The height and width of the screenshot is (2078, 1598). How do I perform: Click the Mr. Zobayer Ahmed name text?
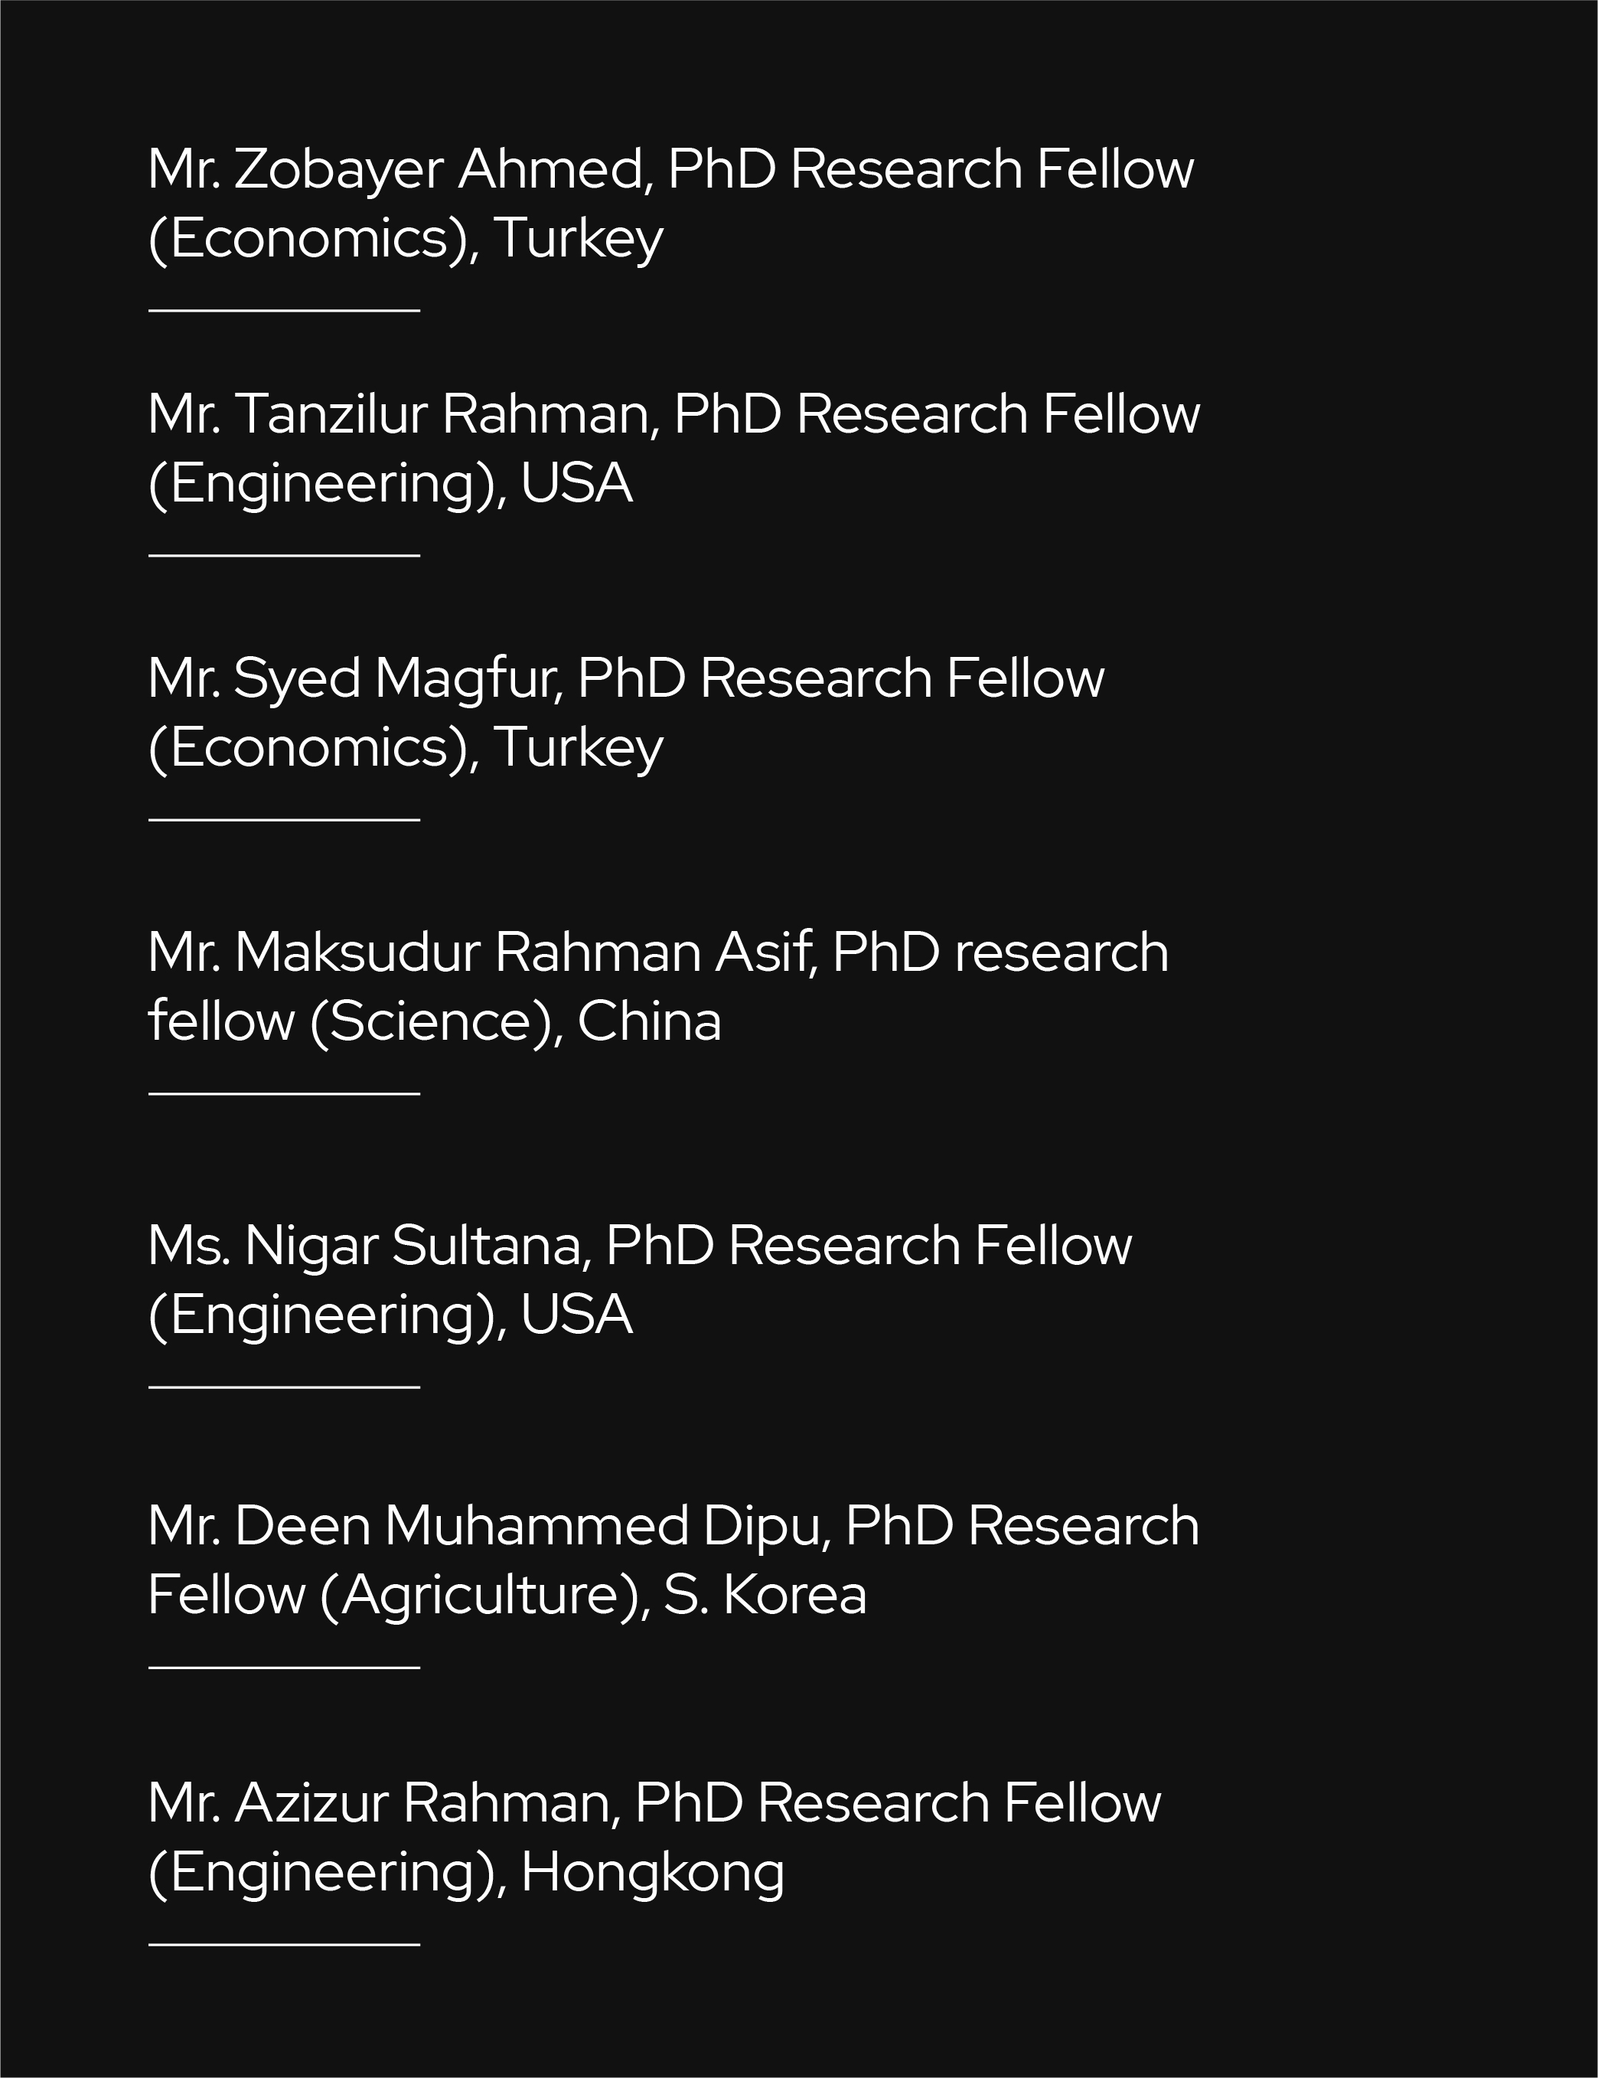[x=399, y=169]
